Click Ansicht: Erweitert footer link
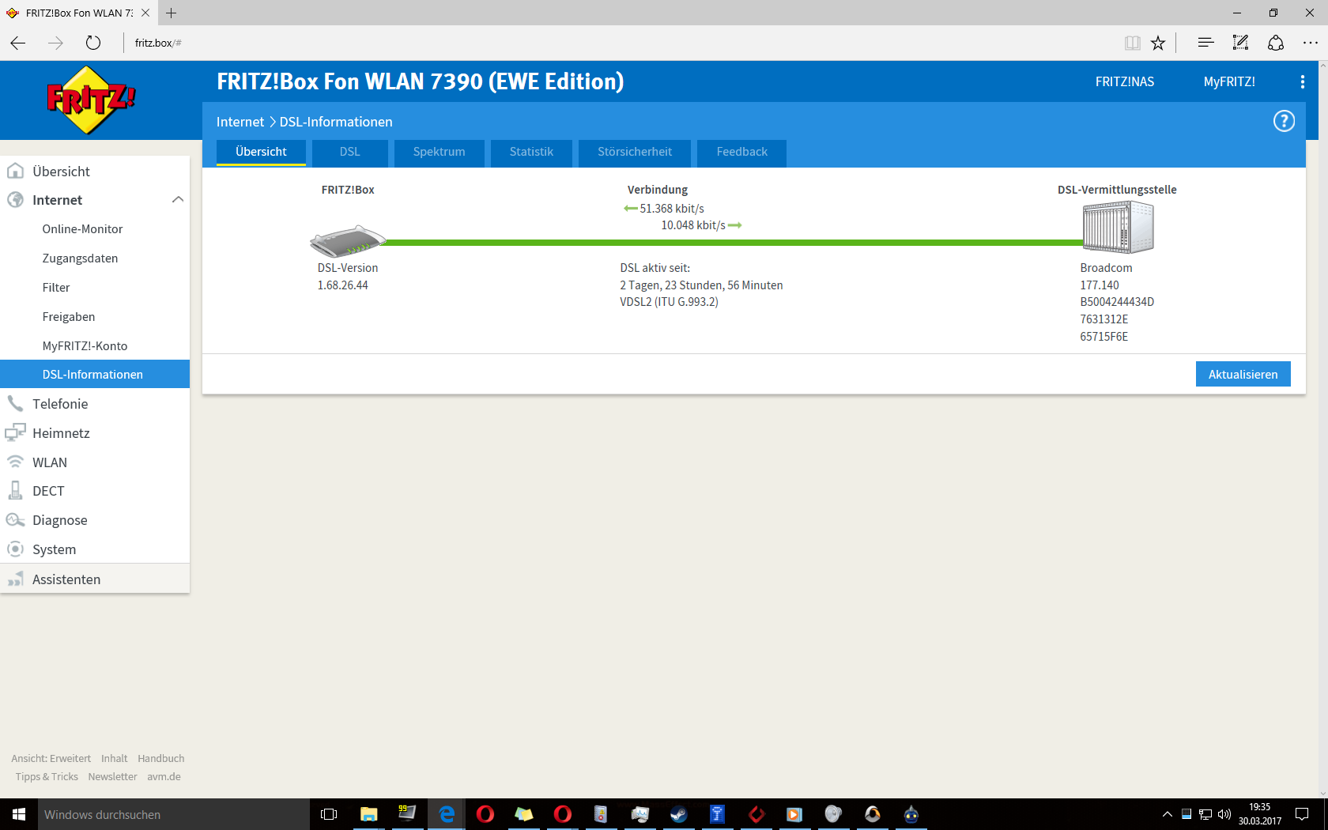Viewport: 1328px width, 830px height. (51, 758)
